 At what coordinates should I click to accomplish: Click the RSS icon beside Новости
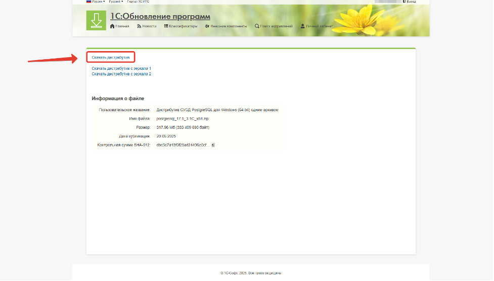139,26
